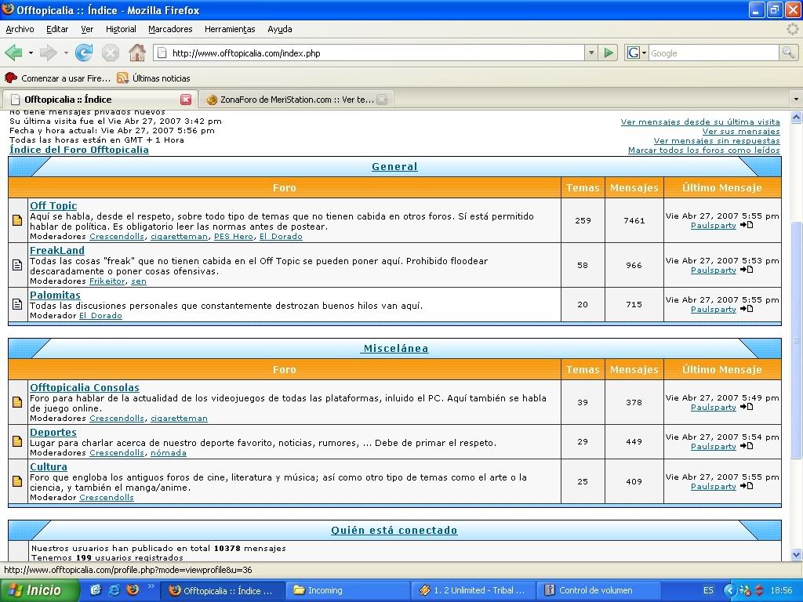
Task: Open the Últimas noticias feed bookmark icon
Action: coord(122,78)
